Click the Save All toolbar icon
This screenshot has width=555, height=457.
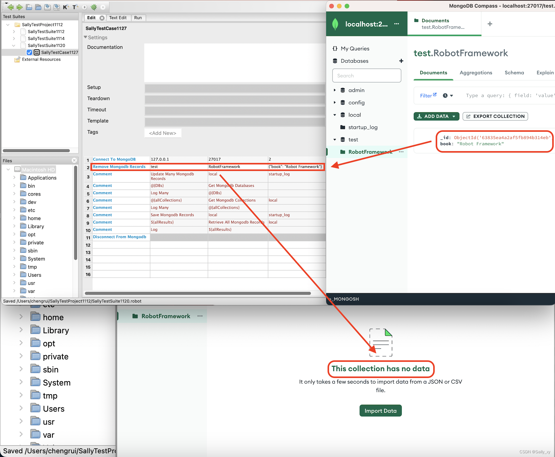[x=57, y=7]
